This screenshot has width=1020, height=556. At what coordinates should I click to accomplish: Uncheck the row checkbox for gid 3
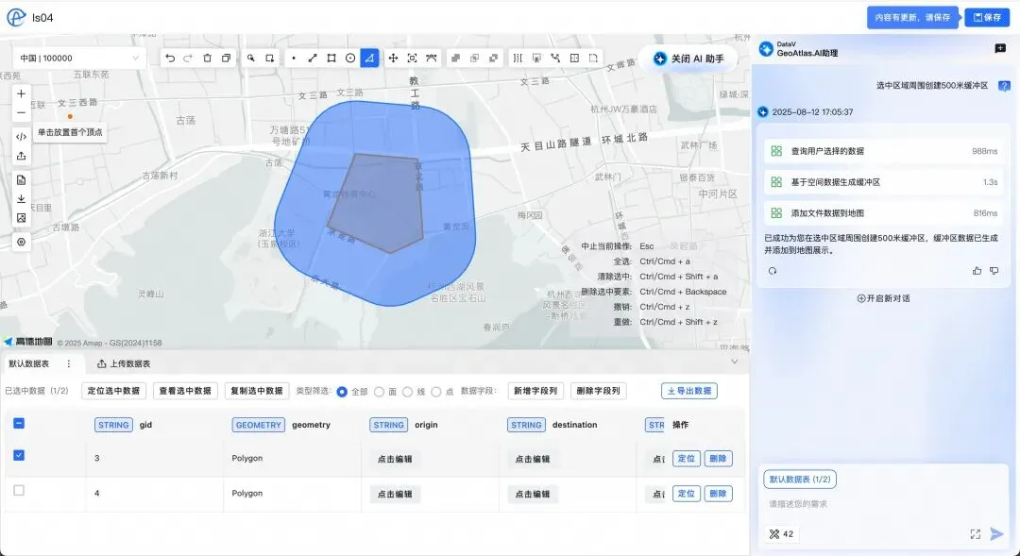[19, 455]
